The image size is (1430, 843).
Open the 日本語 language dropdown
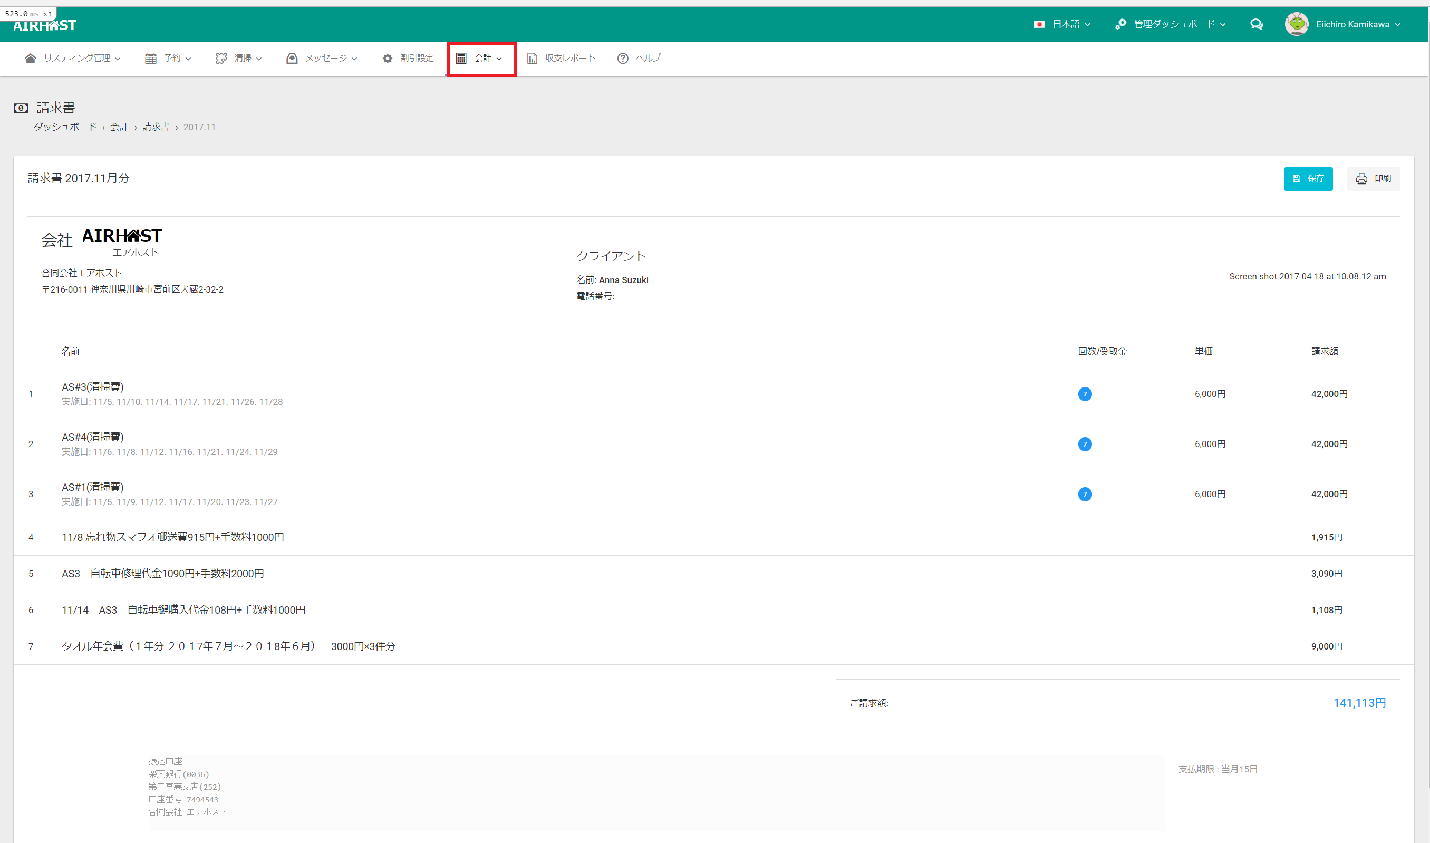click(x=1062, y=24)
